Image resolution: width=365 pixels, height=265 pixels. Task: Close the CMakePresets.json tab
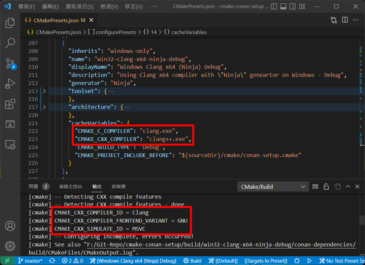(91, 20)
